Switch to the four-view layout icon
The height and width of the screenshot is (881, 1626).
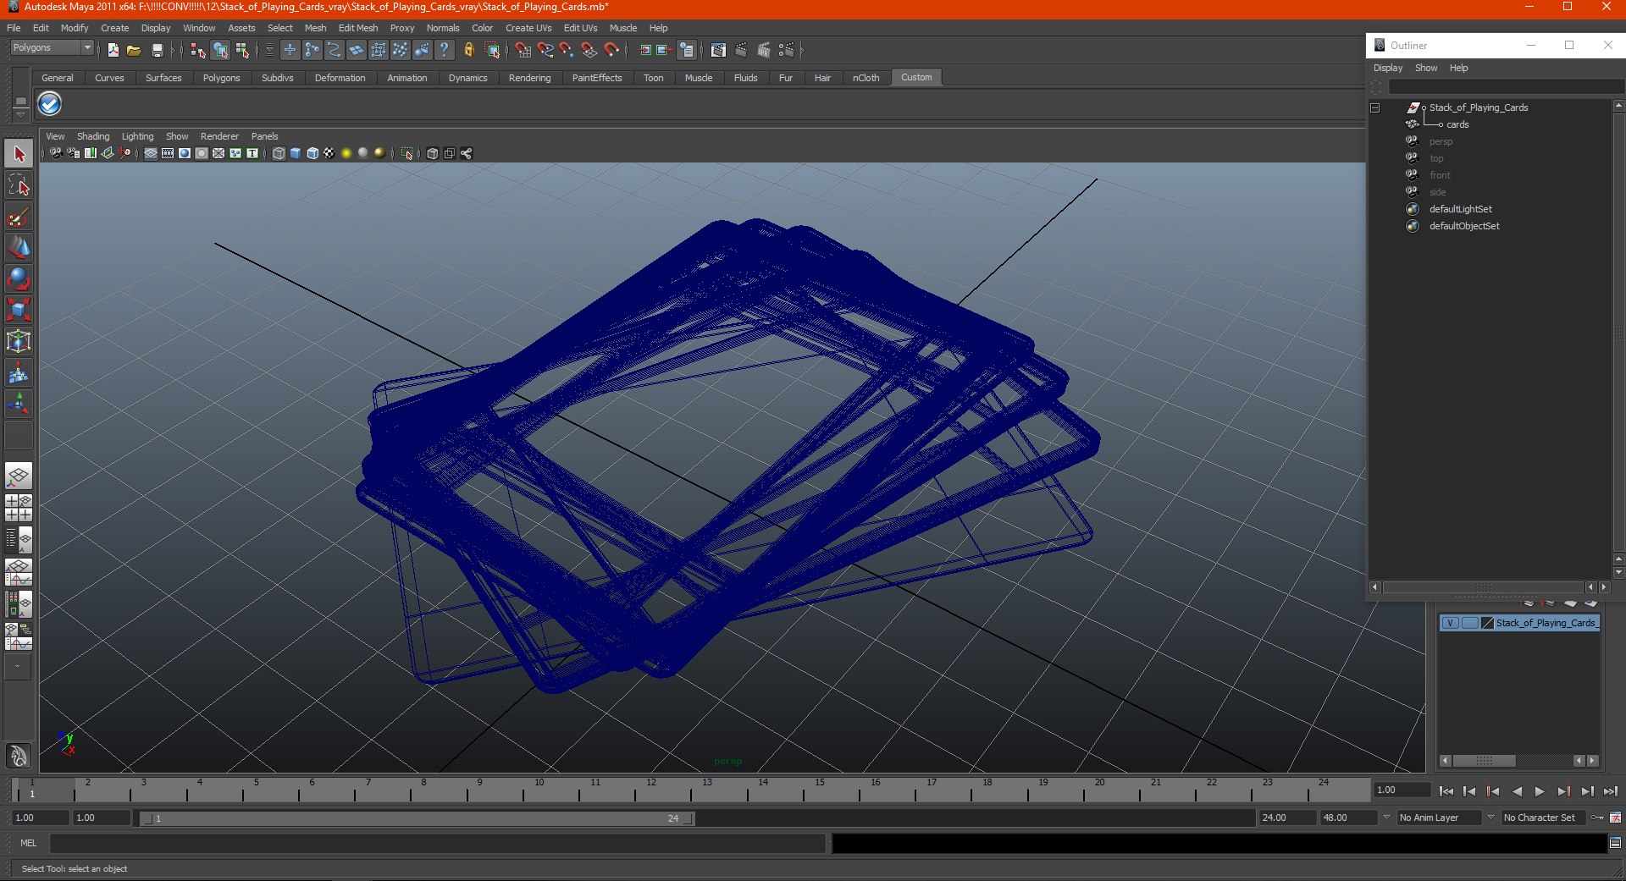tap(19, 508)
